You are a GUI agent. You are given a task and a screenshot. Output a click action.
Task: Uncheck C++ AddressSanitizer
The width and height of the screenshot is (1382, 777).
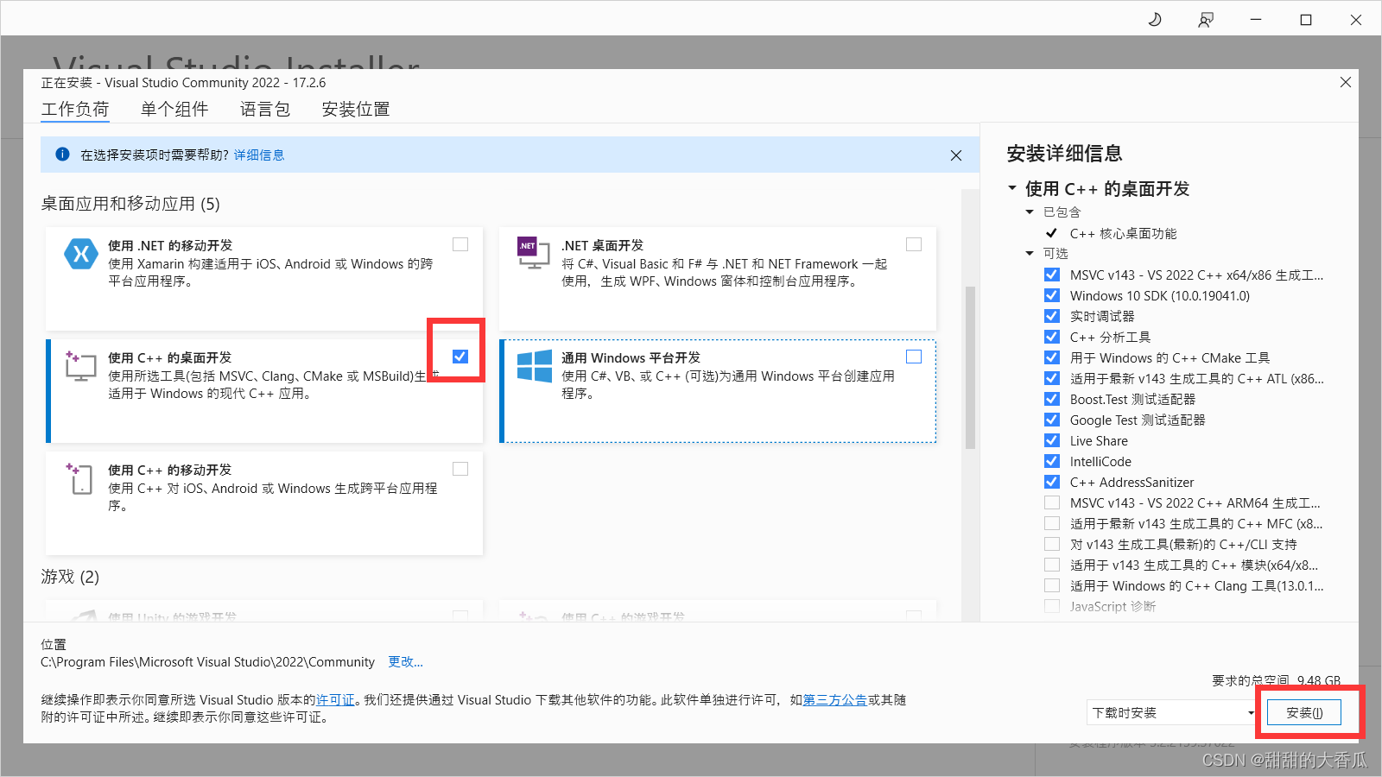tap(1052, 482)
